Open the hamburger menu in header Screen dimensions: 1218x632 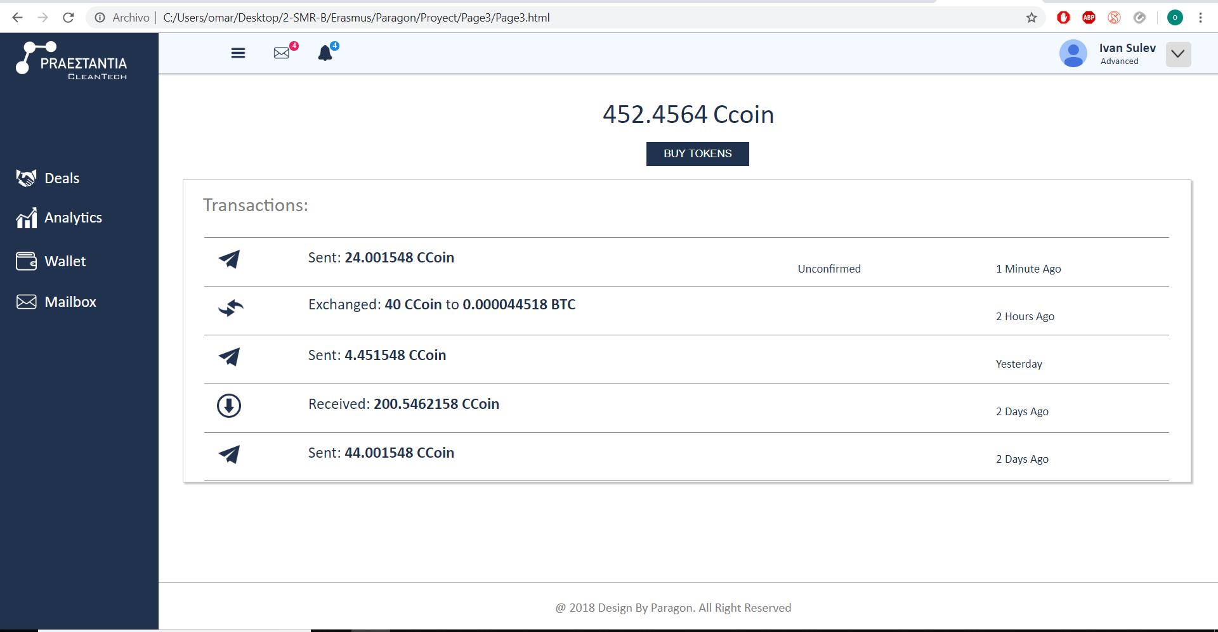pyautogui.click(x=238, y=53)
